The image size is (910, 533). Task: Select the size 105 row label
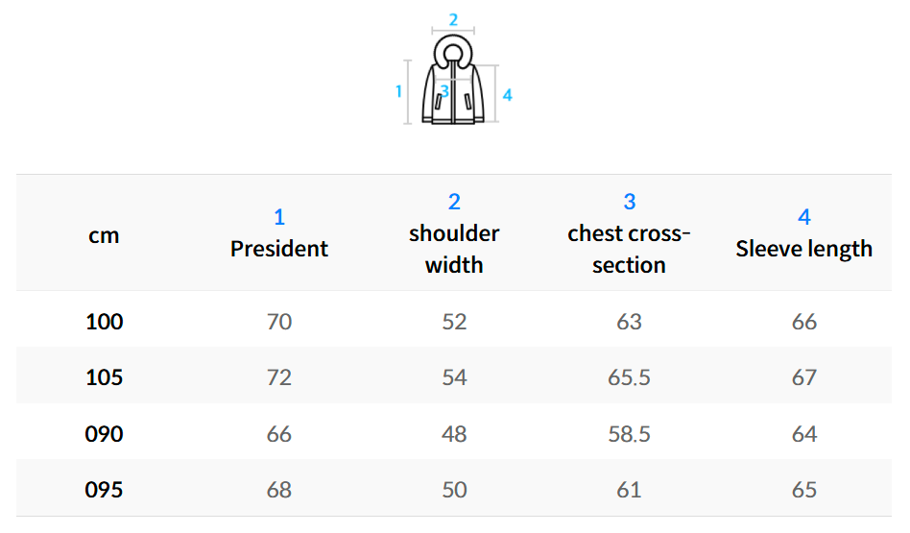104,376
